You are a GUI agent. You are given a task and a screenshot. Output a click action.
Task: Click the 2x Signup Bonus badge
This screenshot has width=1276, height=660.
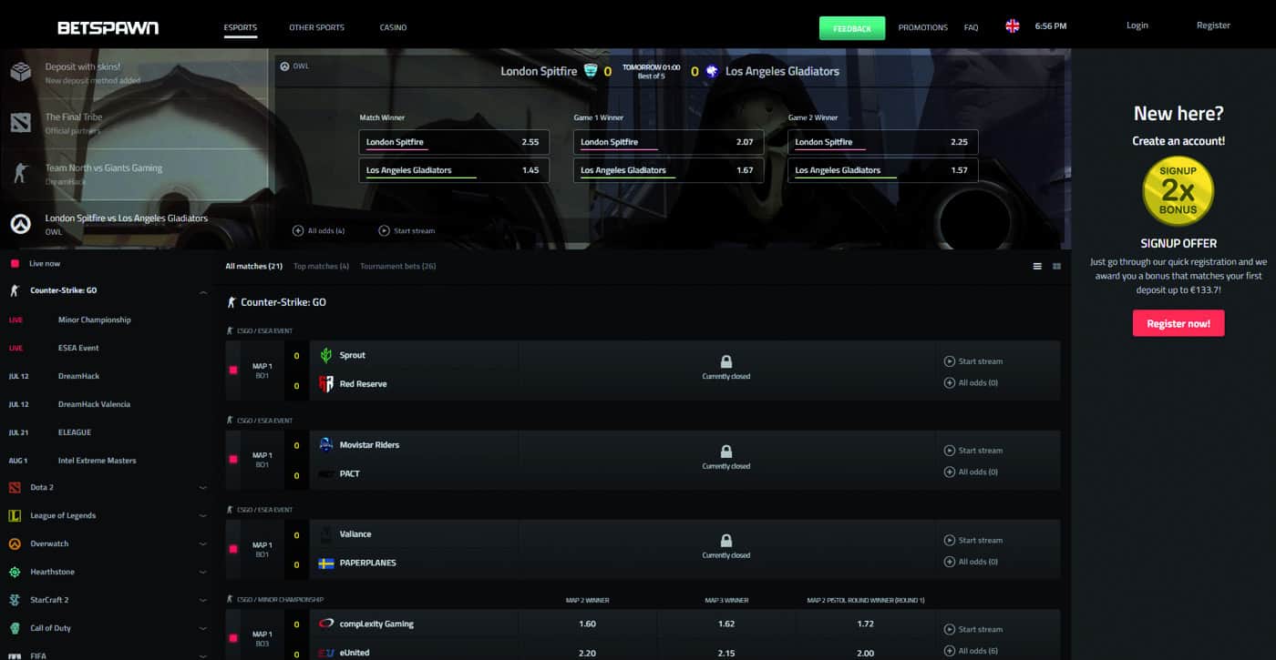click(x=1178, y=190)
